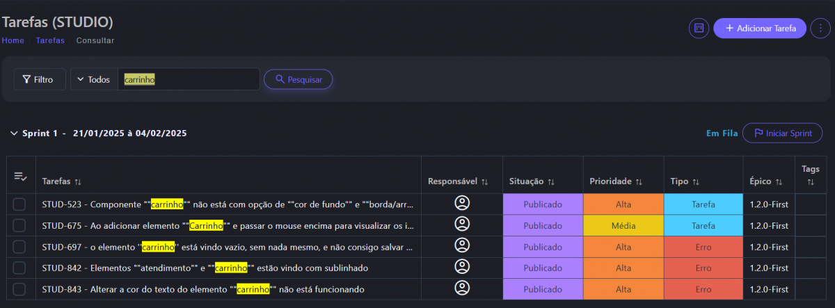Select the checkbox for STUD-675
This screenshot has height=308, width=835.
[x=19, y=225]
